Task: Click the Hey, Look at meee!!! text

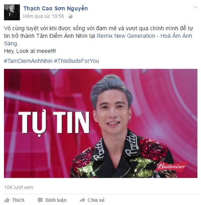Action: (30, 51)
